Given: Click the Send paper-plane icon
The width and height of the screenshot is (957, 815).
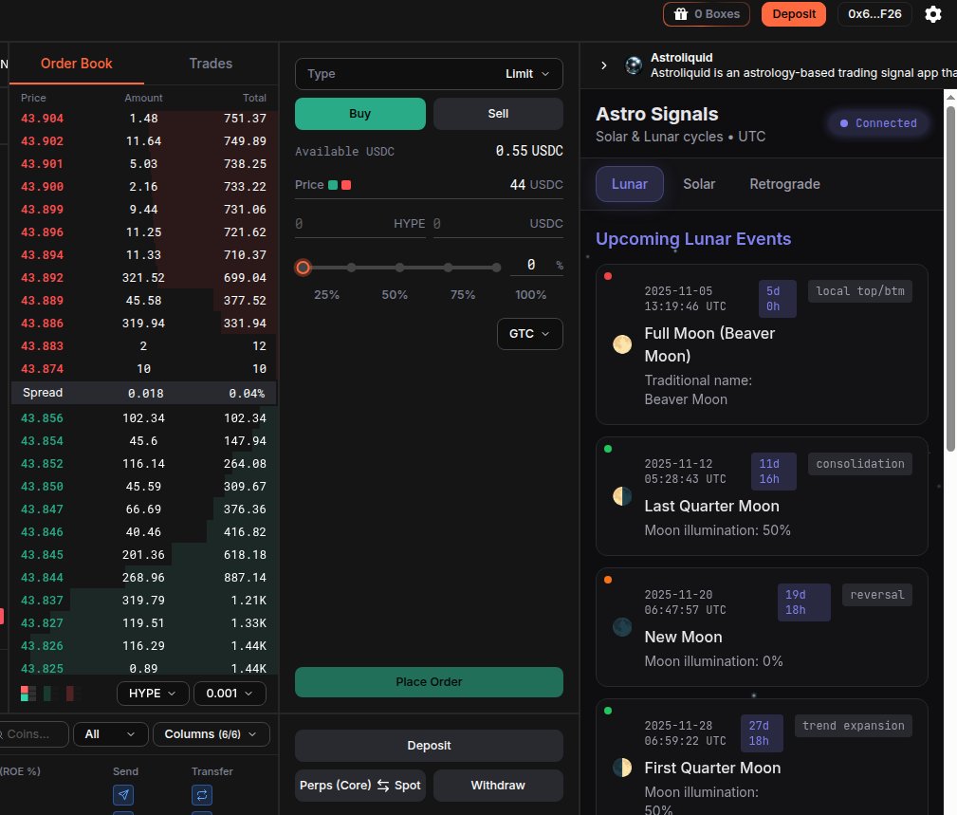Looking at the screenshot, I should click(123, 795).
